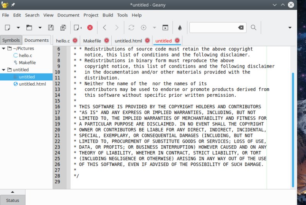The height and width of the screenshot is (205, 306).
Task: Open the Build menu
Action: pyautogui.click(x=108, y=15)
